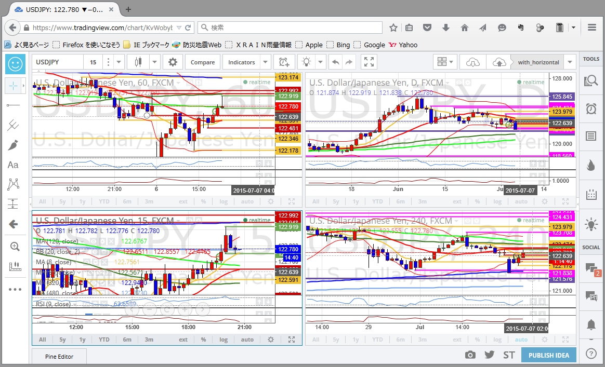Open the alarm clock alerts panel
605x367 pixels.
pyautogui.click(x=591, y=109)
